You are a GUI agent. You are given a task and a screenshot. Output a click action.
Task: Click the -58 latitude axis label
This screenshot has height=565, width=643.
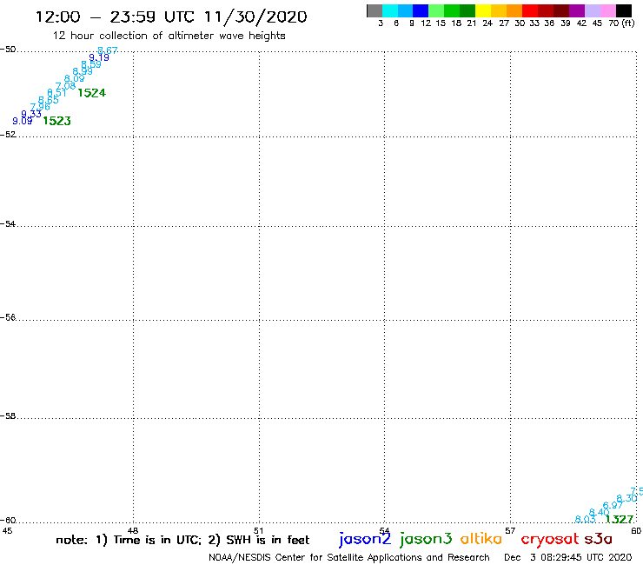click(8, 416)
